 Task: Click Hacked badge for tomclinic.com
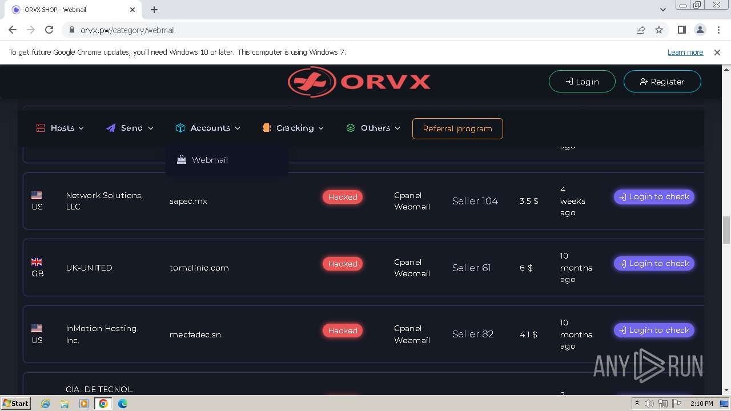tap(343, 264)
